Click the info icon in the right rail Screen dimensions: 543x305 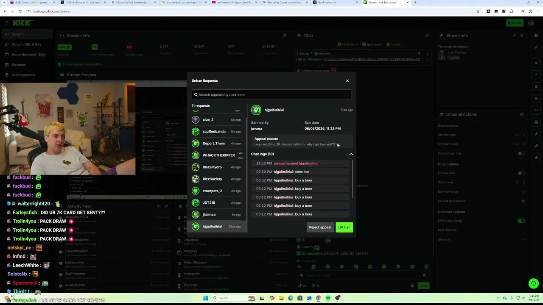(536, 36)
